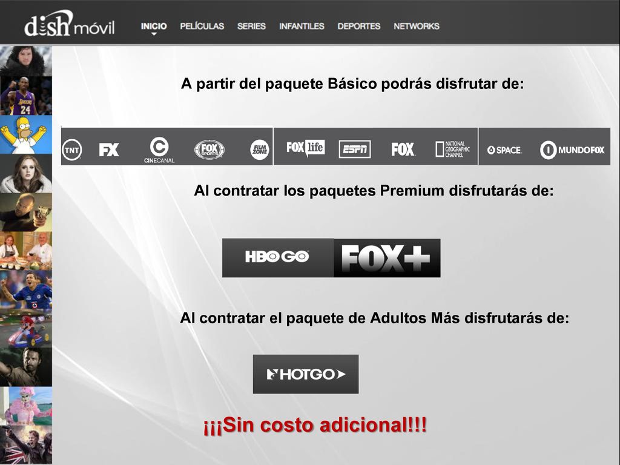Open the HBO GO premium logo

pos(278,257)
